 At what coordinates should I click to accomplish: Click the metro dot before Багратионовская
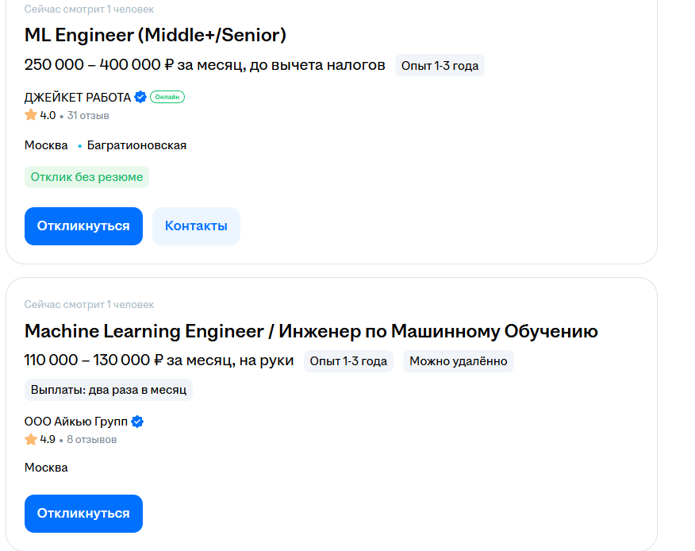pyautogui.click(x=80, y=146)
